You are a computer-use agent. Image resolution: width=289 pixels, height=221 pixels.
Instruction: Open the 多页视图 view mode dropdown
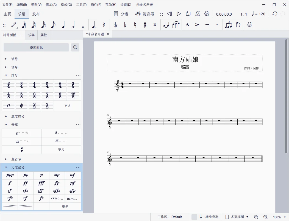[x=237, y=217]
